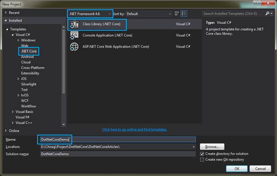Expand the tvOS tree node arrow
The image size is (277, 176).
click(x=18, y=95)
